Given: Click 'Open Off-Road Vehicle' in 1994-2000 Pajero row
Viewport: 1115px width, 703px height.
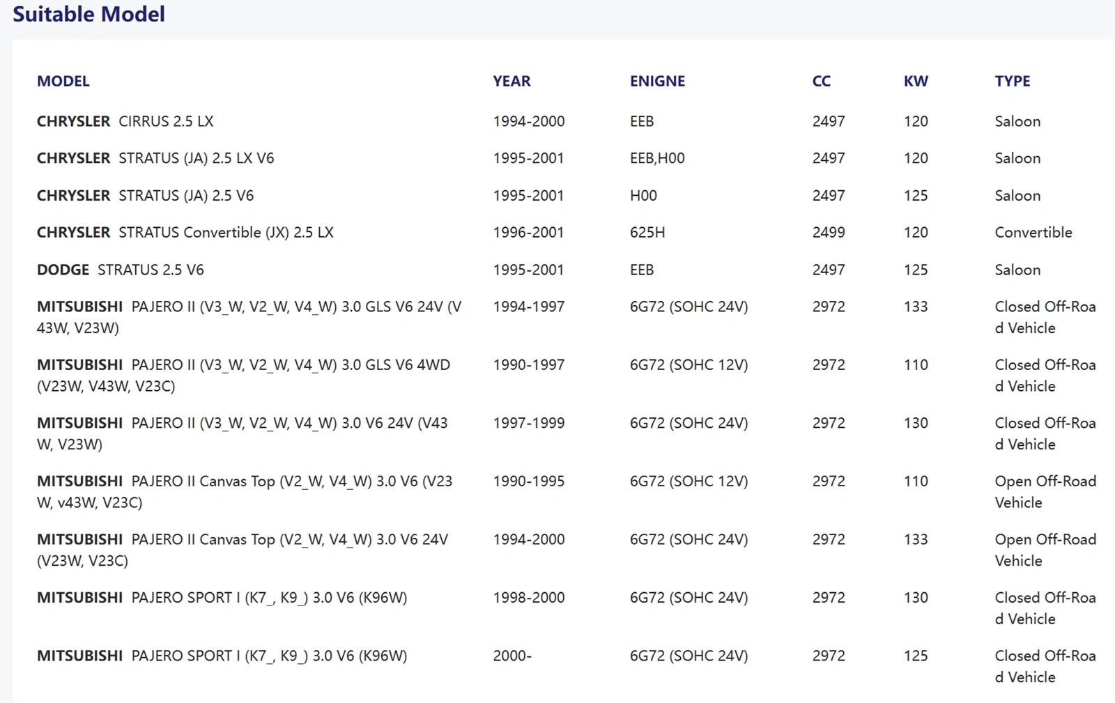Looking at the screenshot, I should click(x=1045, y=550).
